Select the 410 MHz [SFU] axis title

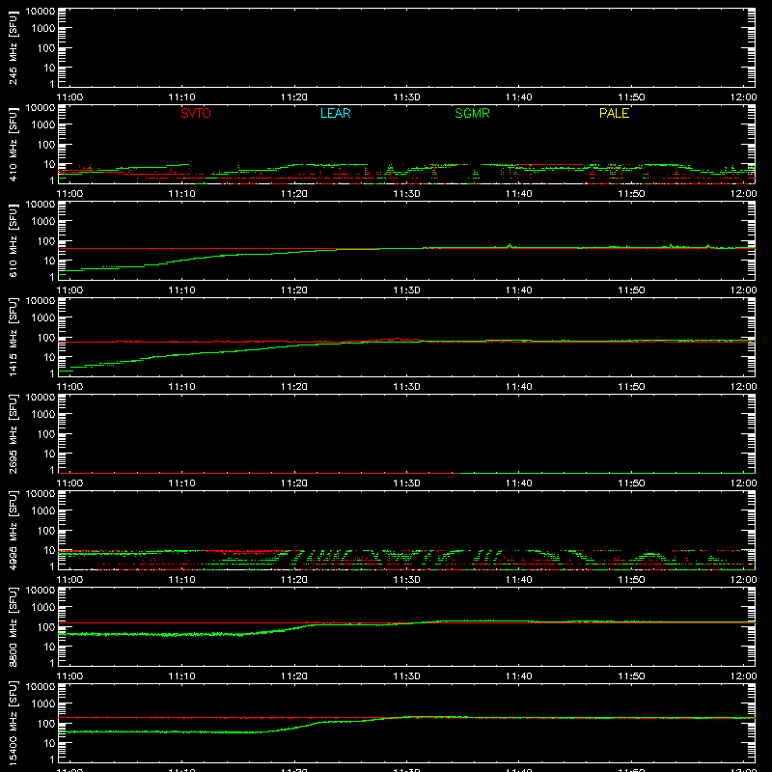pyautogui.click(x=14, y=144)
